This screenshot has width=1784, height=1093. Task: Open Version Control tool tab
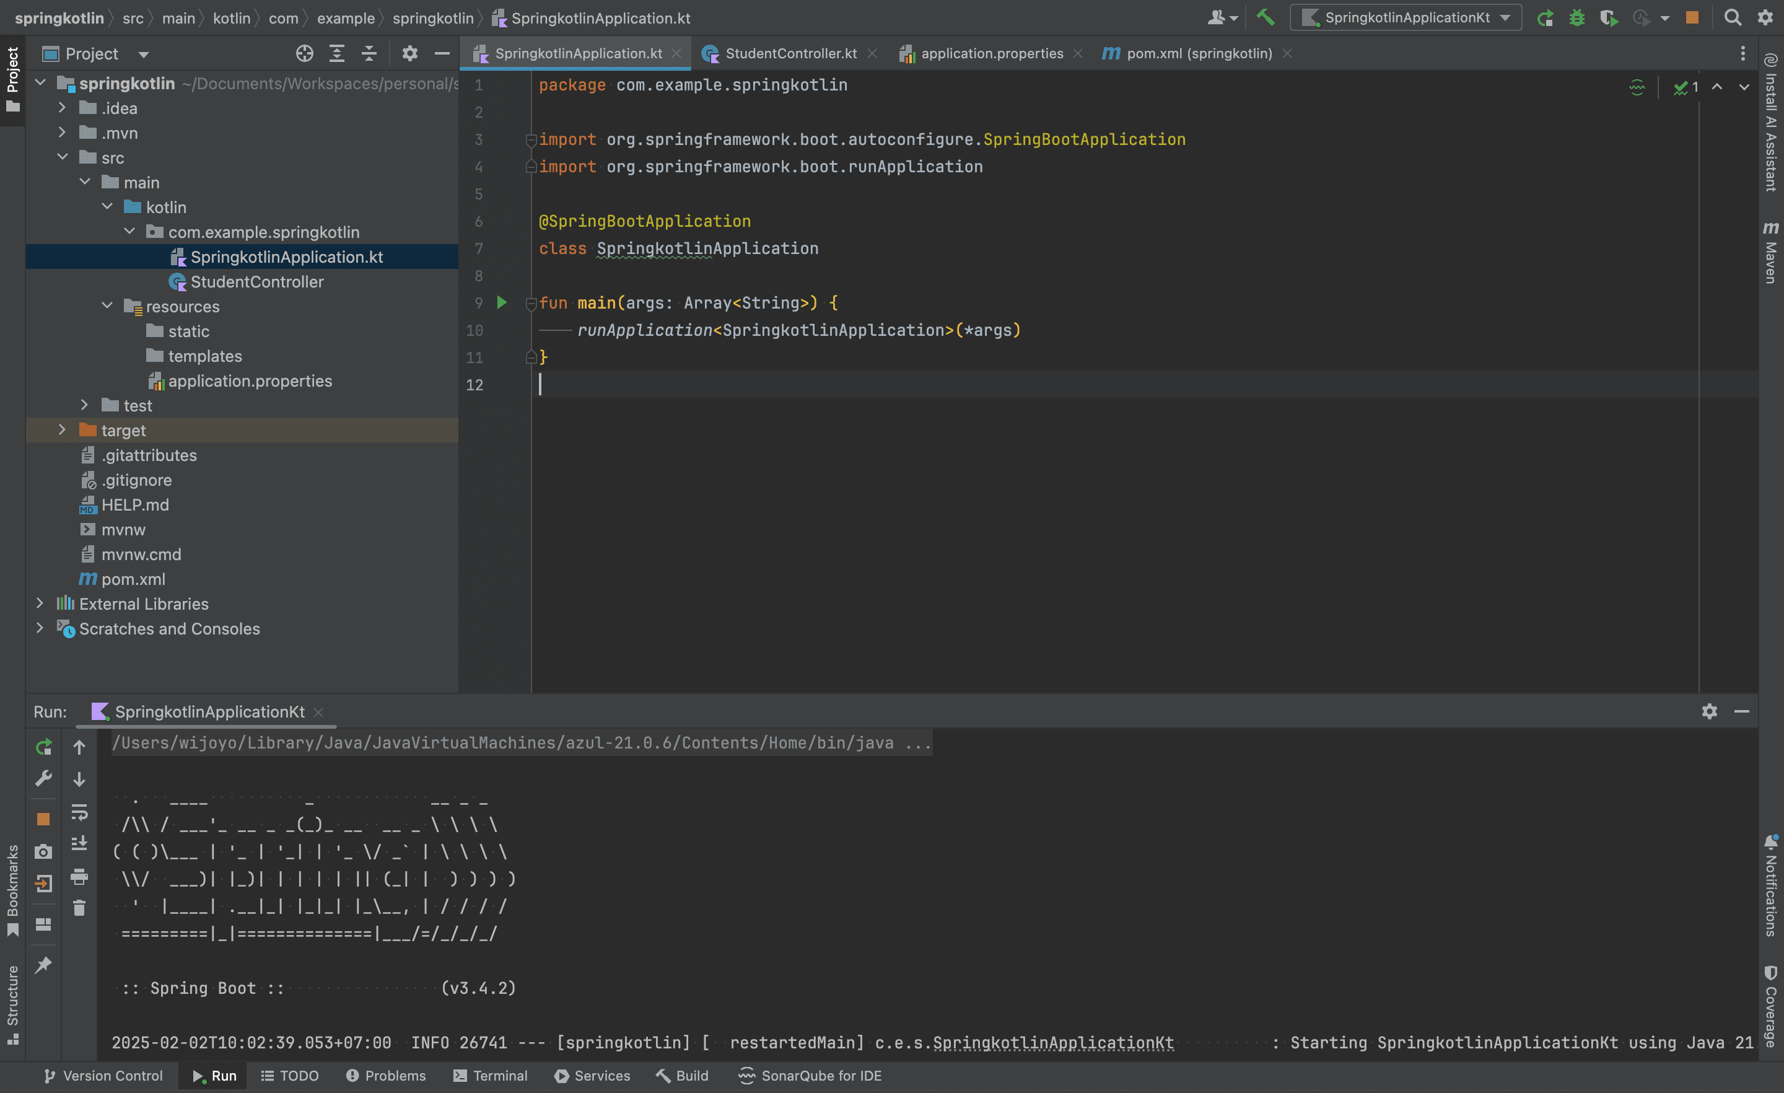(102, 1076)
